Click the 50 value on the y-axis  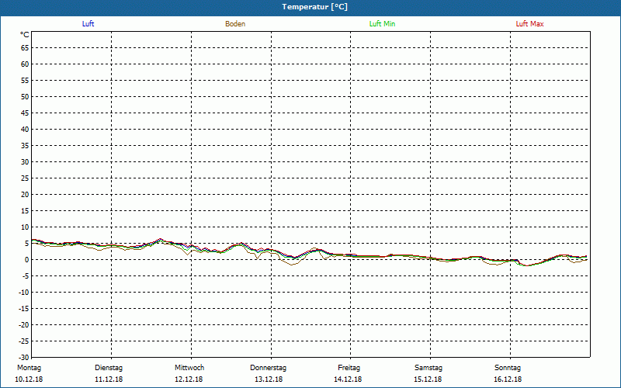click(25, 96)
